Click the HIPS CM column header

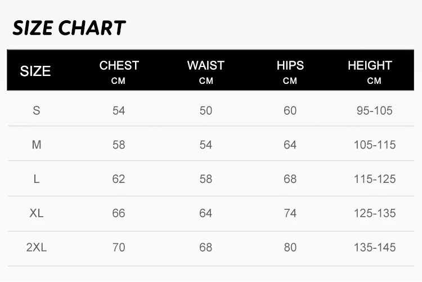[x=290, y=71]
